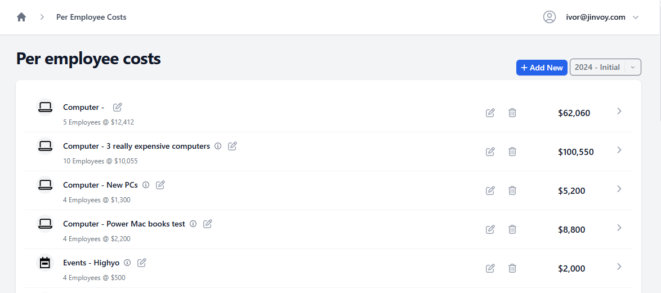The width and height of the screenshot is (661, 293).
Task: Show info for Computer - New PCs
Action: (146, 185)
